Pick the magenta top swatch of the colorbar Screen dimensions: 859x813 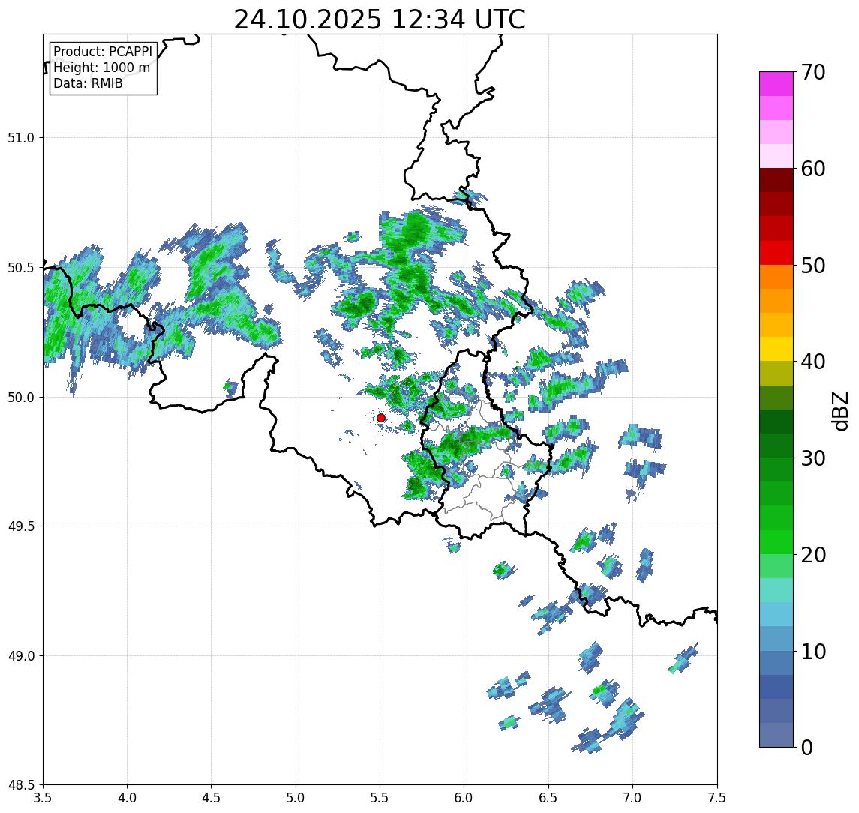click(776, 84)
